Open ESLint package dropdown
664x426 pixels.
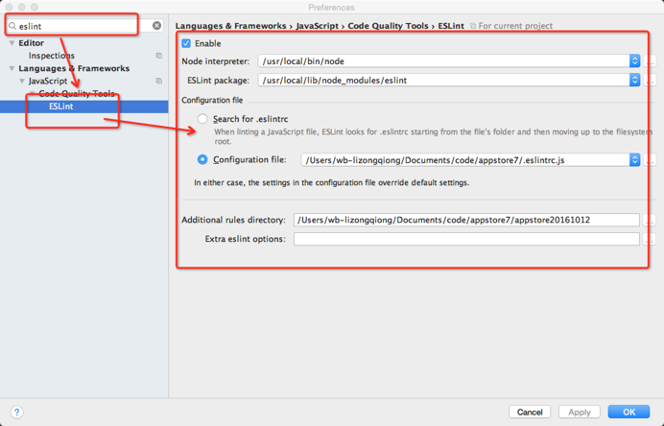click(x=634, y=80)
